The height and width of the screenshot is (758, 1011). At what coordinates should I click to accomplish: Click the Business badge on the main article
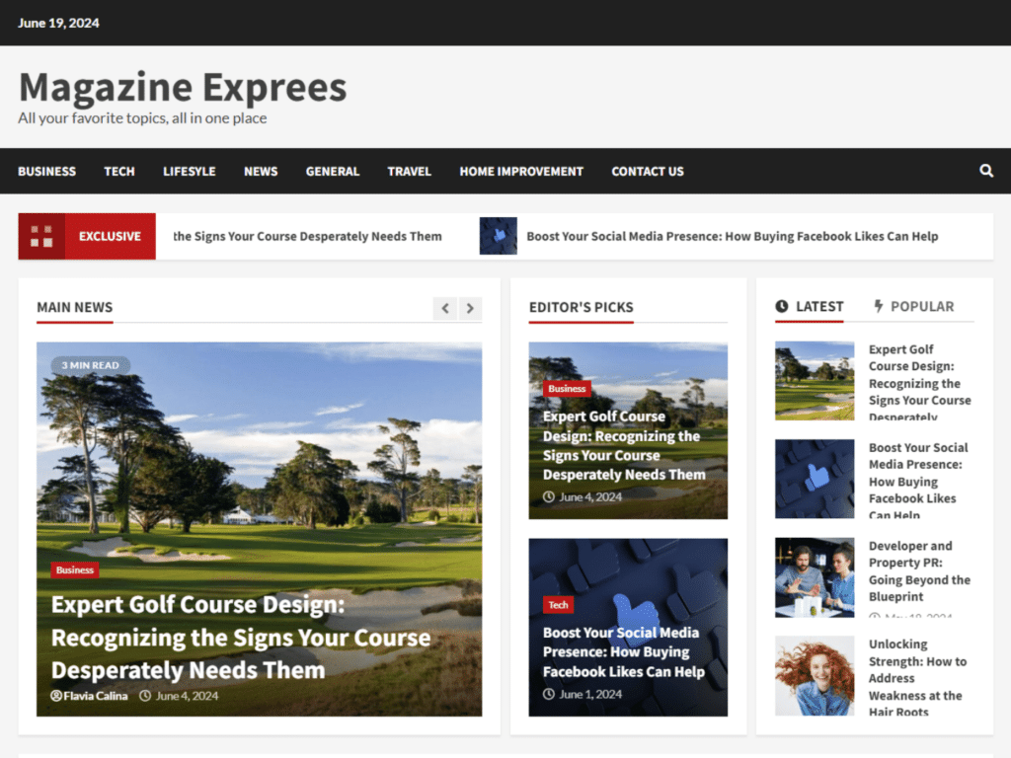coord(75,570)
